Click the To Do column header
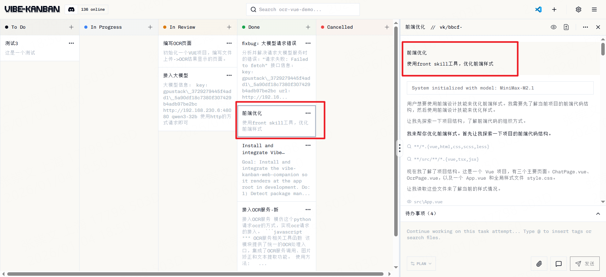 (40, 27)
